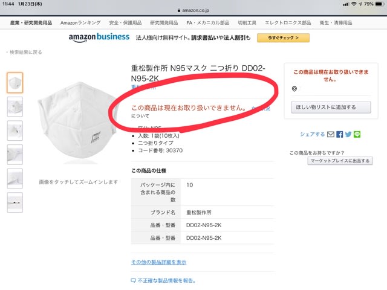
Task: Open 産業・研究開発用品 menu
Action: 31,23
